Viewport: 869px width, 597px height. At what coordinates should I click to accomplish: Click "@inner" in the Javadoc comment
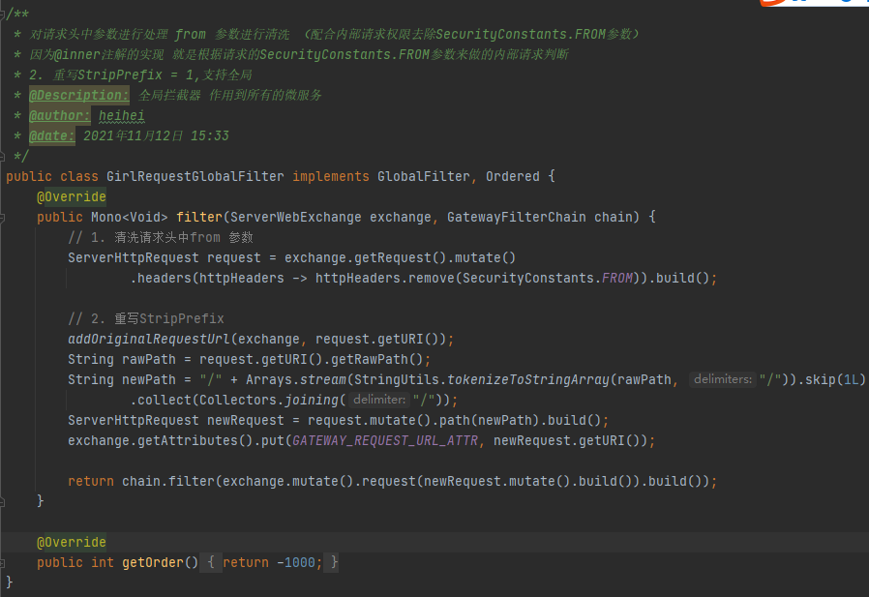pos(77,54)
